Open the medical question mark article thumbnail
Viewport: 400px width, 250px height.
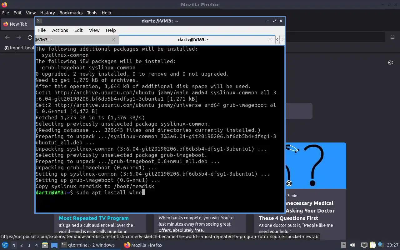[316, 166]
